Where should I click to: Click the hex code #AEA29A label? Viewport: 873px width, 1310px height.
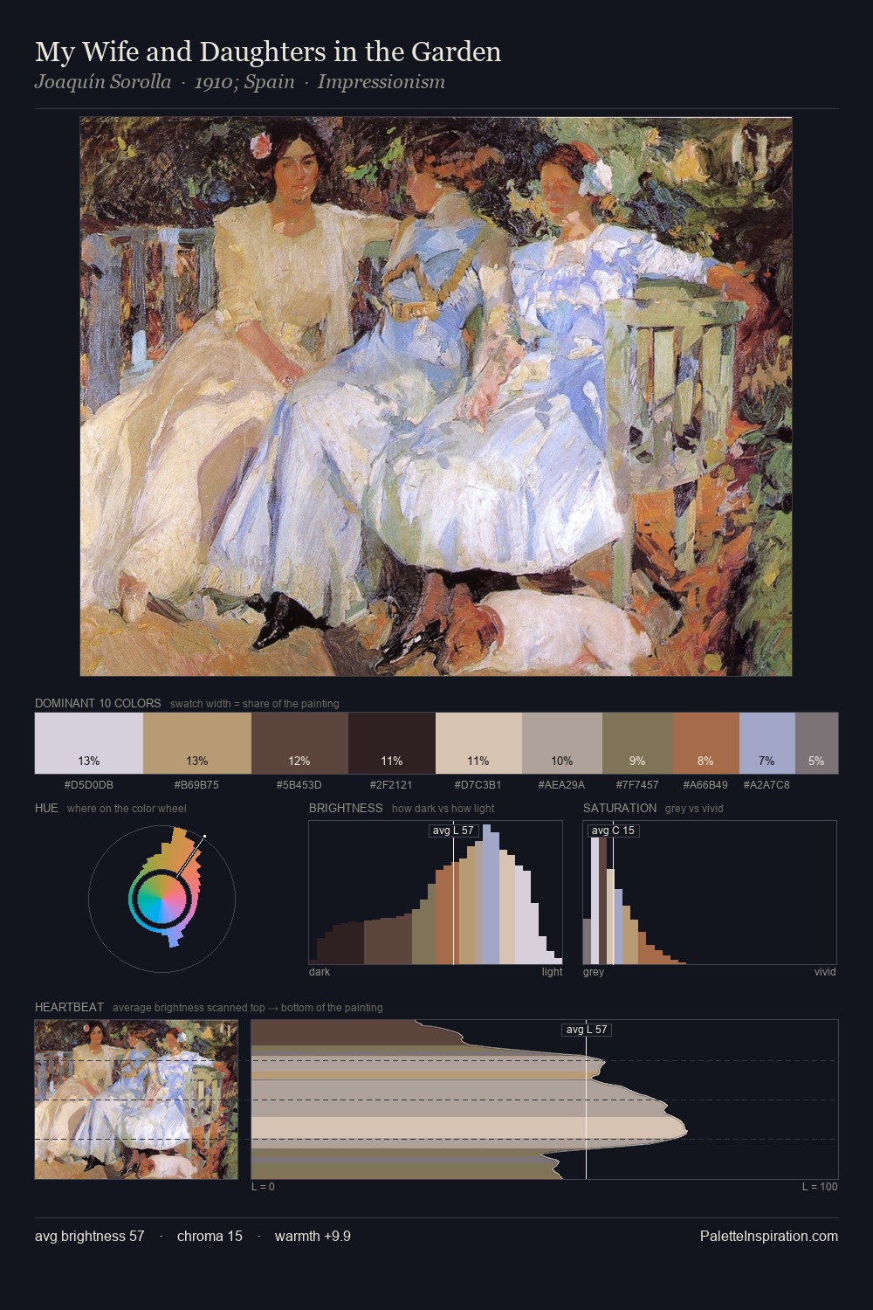pos(562,784)
